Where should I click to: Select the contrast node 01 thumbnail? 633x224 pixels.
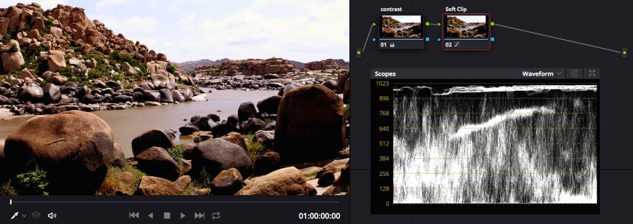coord(401,26)
